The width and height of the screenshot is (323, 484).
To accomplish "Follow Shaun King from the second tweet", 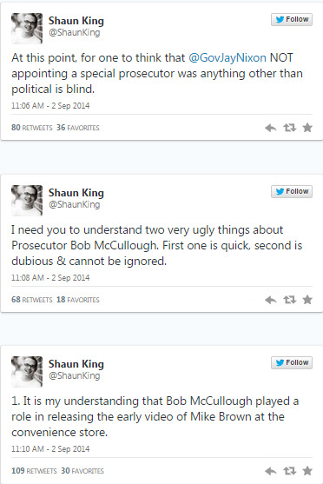I will pyautogui.click(x=292, y=191).
